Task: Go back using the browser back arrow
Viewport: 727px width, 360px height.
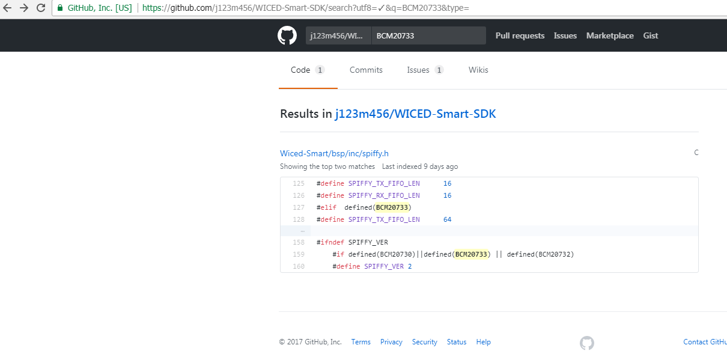Action: click(8, 8)
